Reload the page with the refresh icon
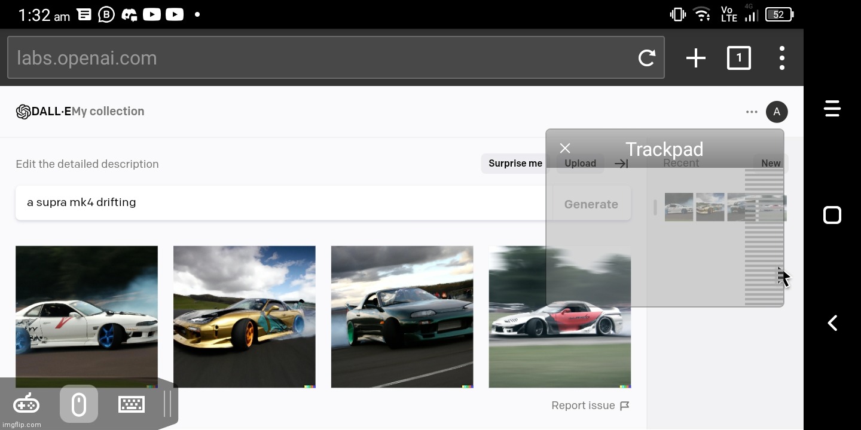 click(647, 58)
